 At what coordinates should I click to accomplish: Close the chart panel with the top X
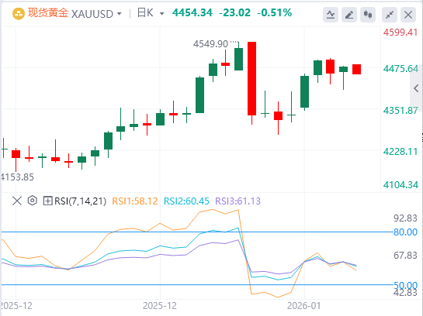pos(408,15)
